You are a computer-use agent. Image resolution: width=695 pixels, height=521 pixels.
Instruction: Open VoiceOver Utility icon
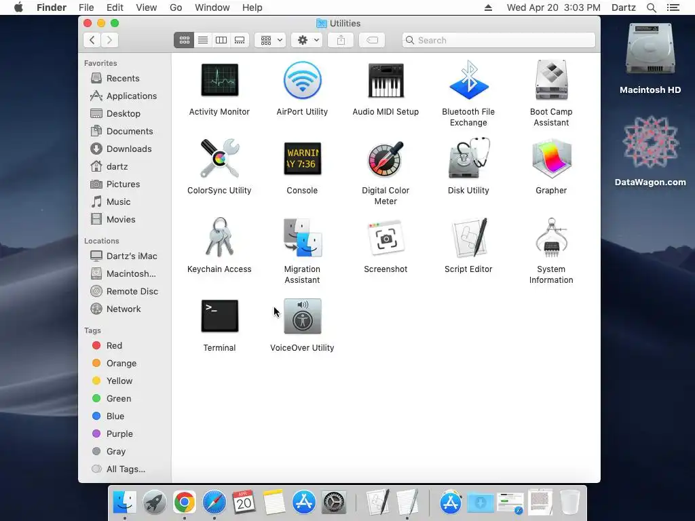click(x=302, y=316)
